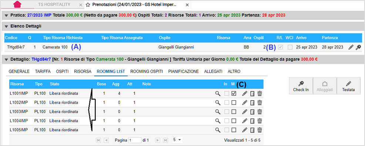Click the key icon in the THgd84r7 row
365x146 pixels.
pos(358,47)
